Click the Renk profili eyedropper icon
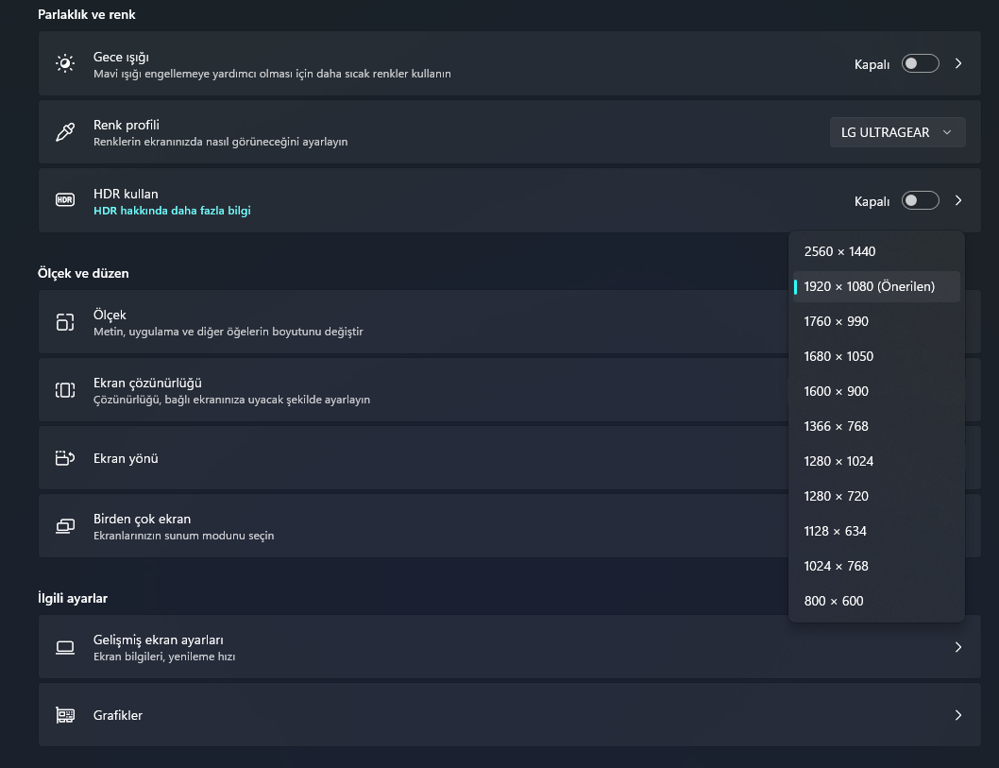Image resolution: width=999 pixels, height=768 pixels. pos(65,132)
